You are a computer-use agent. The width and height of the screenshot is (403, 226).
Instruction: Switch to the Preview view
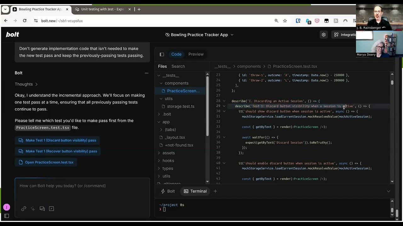coord(196,54)
